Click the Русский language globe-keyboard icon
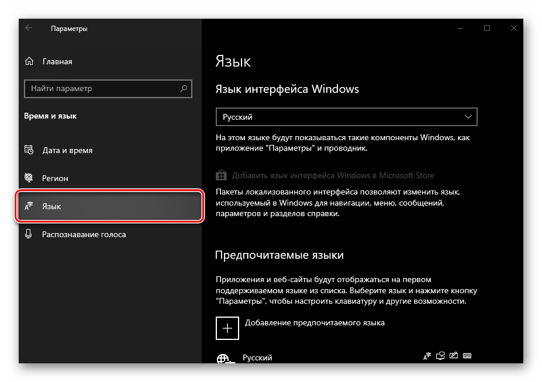Screen dimensions: 542x382 [x=223, y=359]
